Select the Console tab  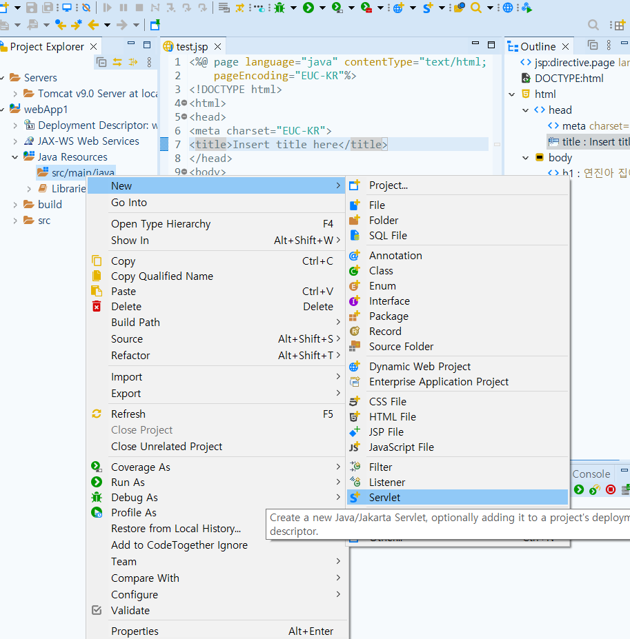coord(591,474)
